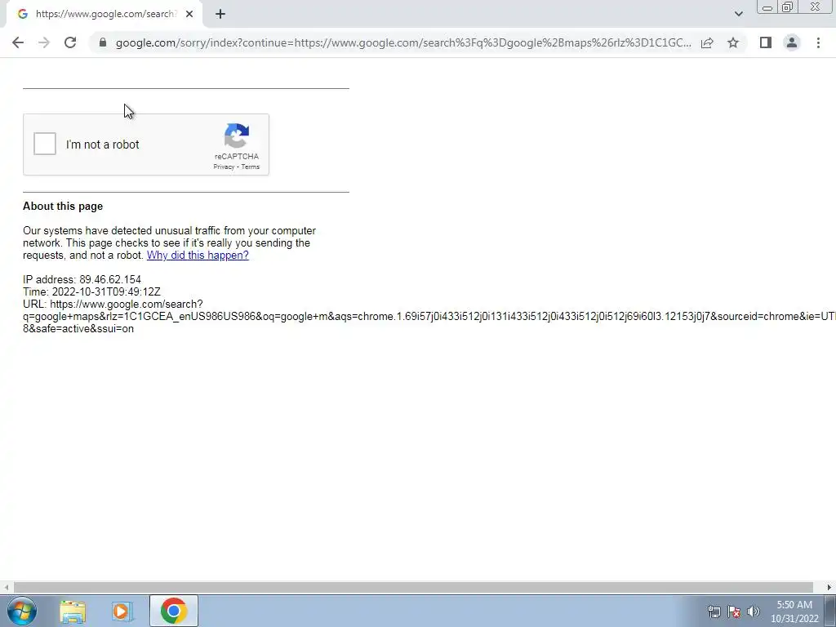Open the reCAPTCHA Terms link

(250, 167)
